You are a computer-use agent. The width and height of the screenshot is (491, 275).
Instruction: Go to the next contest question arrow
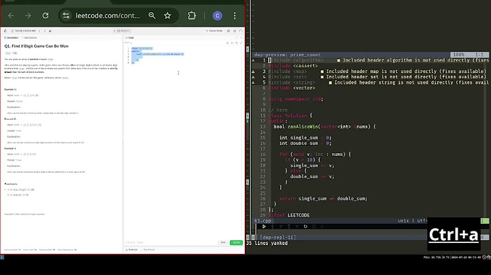coord(45,31)
